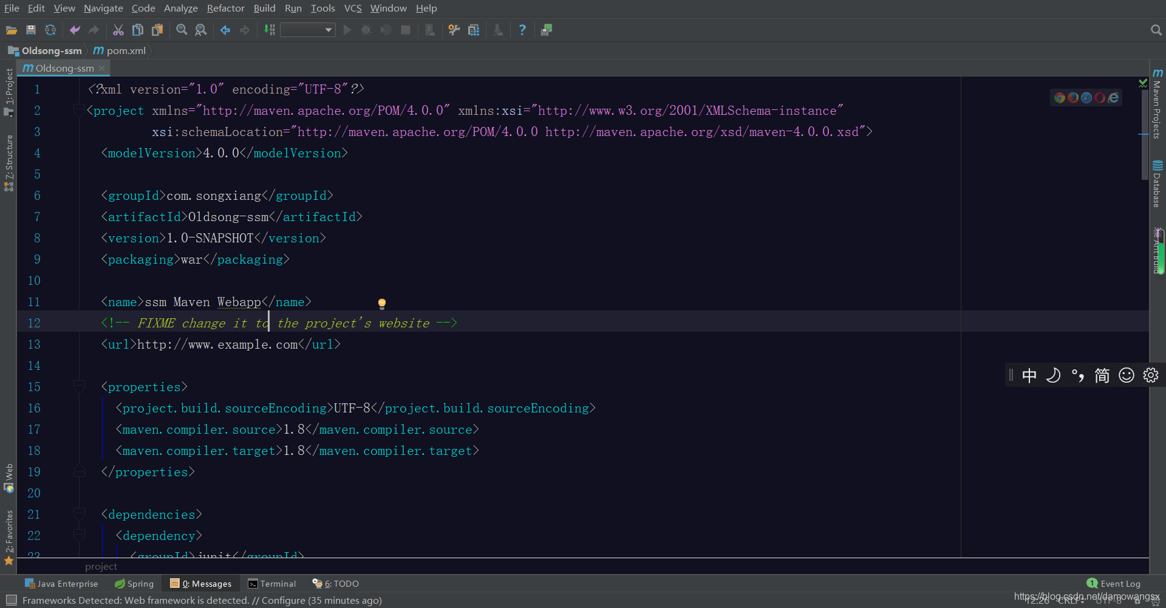
Task: Toggle IME half-width moon button
Action: (1054, 375)
